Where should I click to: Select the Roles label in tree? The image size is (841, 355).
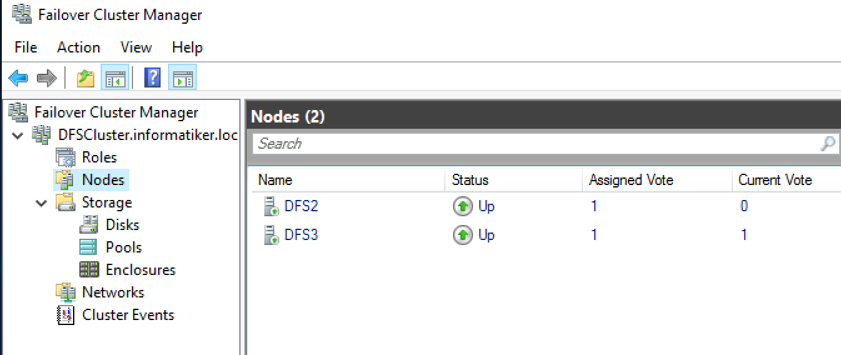click(99, 157)
